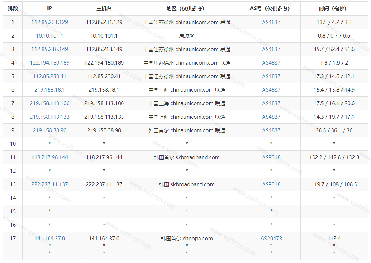Viewport: 371px width, 263px height.
Task: Click region cell 韩国首尔 chinaunicom.com 联通
Action: (187, 130)
